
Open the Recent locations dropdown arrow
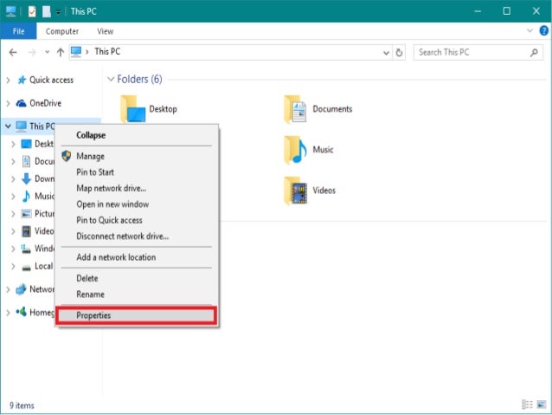coord(48,52)
